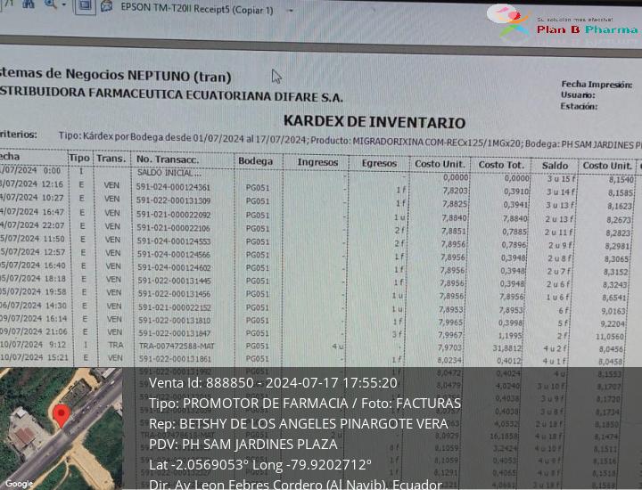The width and height of the screenshot is (642, 490).
Task: Click the Tipo: PROMOTOR DE FARMACIA overlay line
Action: coord(305,404)
